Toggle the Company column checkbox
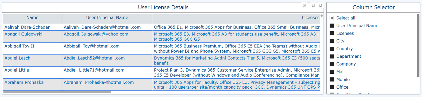422x97 pixels. [x=332, y=64]
